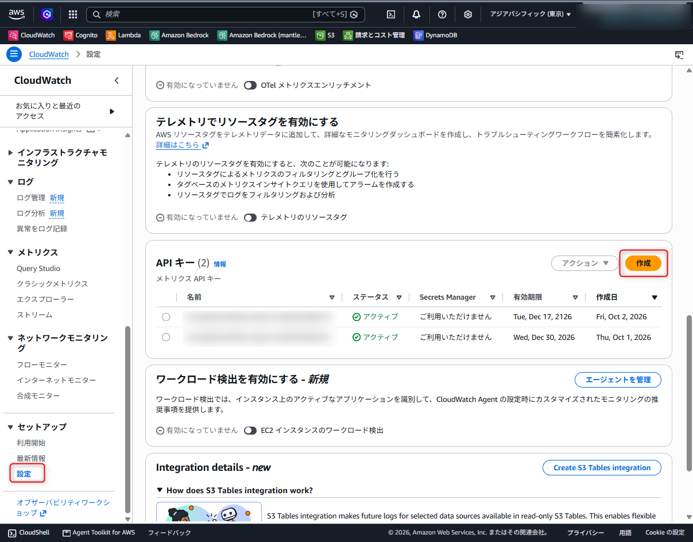
Task: Open 異常をログ記録 in sidebar
Action: (42, 229)
